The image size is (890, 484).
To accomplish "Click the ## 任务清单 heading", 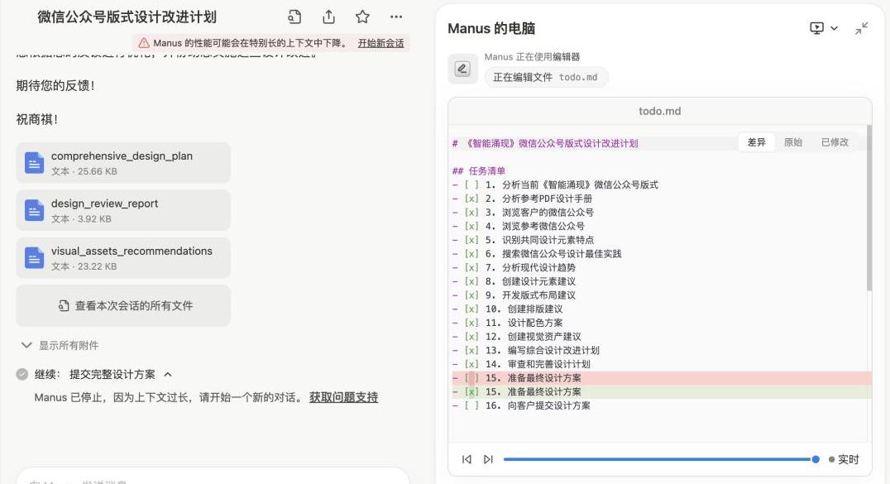I will click(478, 170).
